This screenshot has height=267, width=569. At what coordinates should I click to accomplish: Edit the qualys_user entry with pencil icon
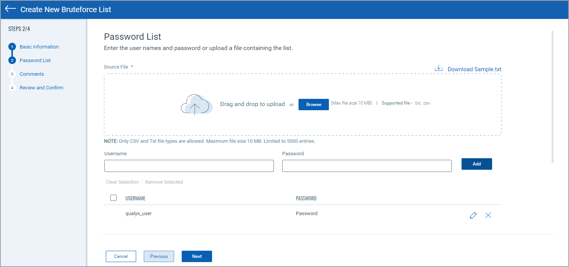pyautogui.click(x=473, y=215)
